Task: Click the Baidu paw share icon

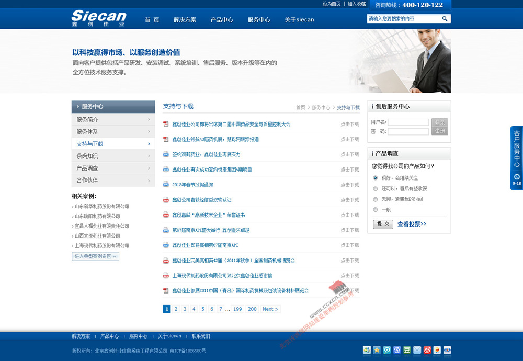Action: [x=397, y=350]
